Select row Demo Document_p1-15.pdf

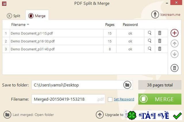point(85,33)
